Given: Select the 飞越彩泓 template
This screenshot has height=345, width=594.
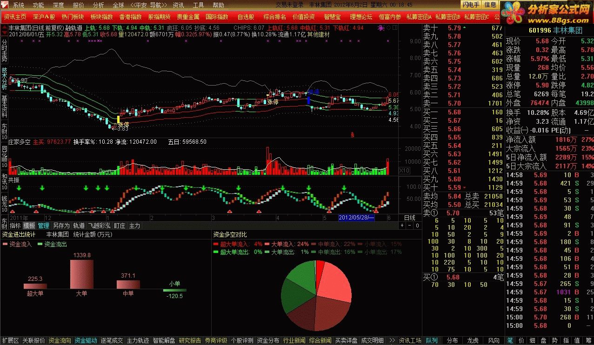Looking at the screenshot, I should click(99, 226).
